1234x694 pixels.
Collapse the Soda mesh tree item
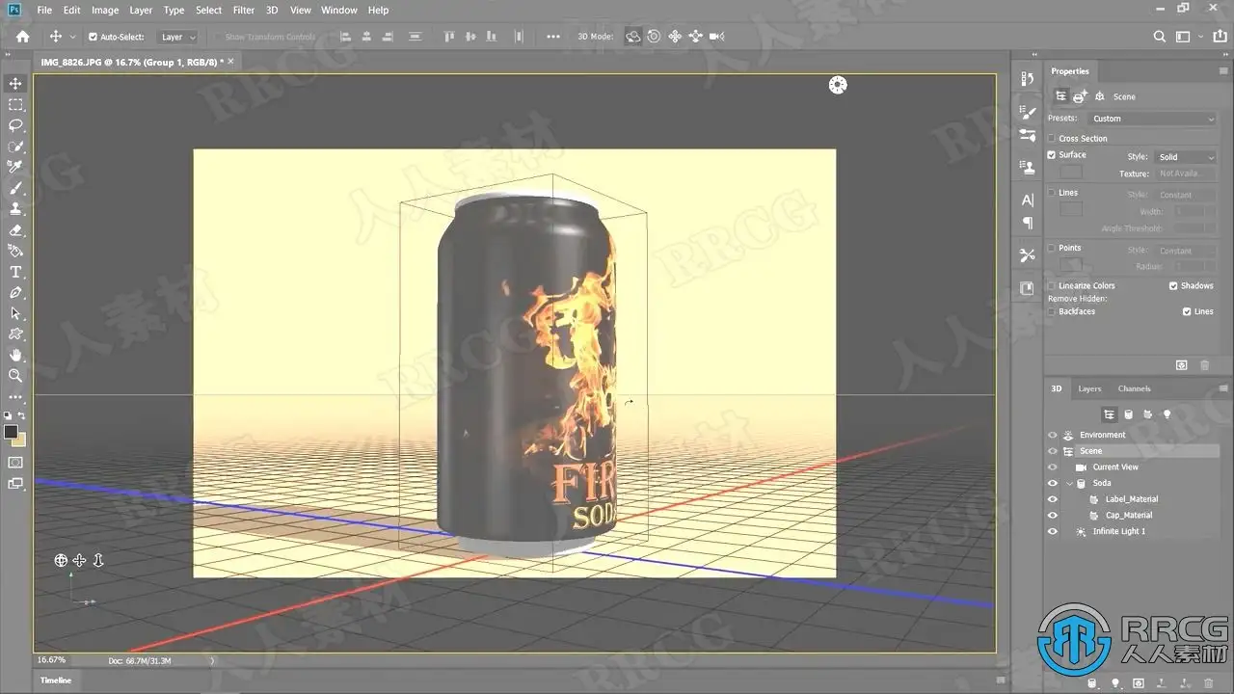[1069, 484]
